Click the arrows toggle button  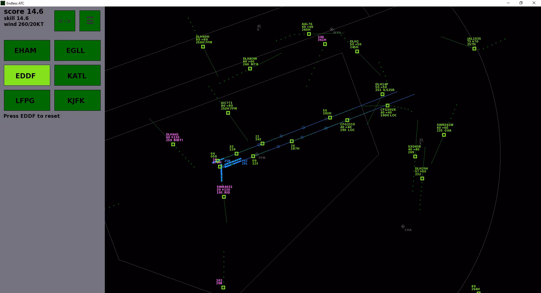pyautogui.click(x=65, y=21)
